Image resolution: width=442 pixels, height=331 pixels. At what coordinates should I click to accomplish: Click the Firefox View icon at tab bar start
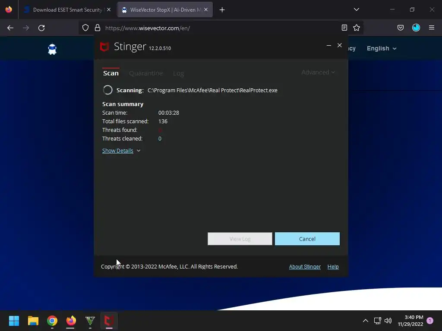click(9, 9)
